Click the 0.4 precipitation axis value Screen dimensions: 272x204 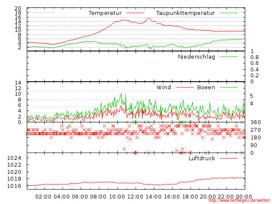click(x=255, y=70)
